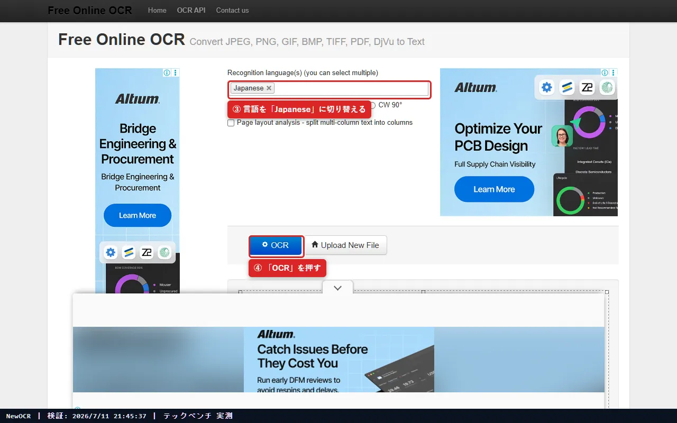Viewport: 677px width, 423px height.
Task: Click the Z2 icon in the right ad
Action: (x=587, y=87)
